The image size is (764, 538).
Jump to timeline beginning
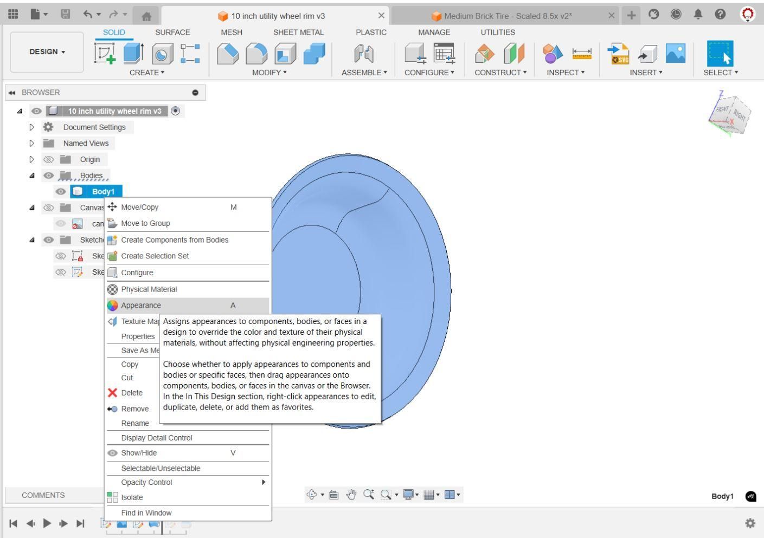pyautogui.click(x=14, y=523)
